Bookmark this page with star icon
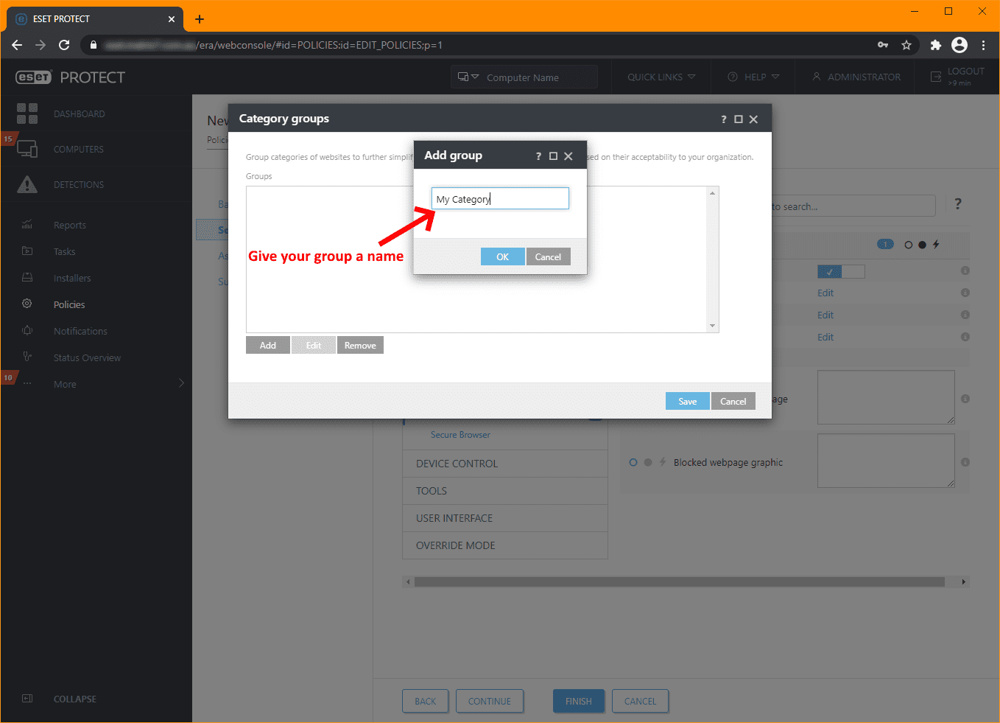1000x723 pixels. coord(906,45)
